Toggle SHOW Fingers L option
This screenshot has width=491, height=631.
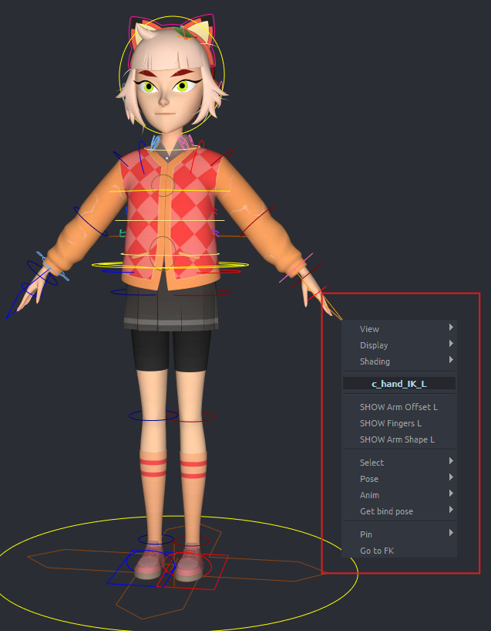[x=390, y=423]
